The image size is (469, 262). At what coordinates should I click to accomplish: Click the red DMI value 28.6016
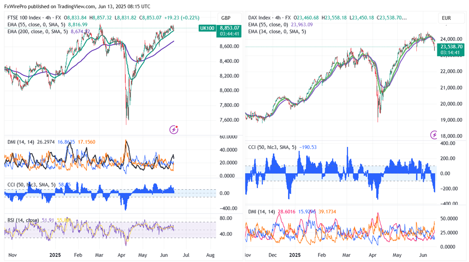coord(287,211)
